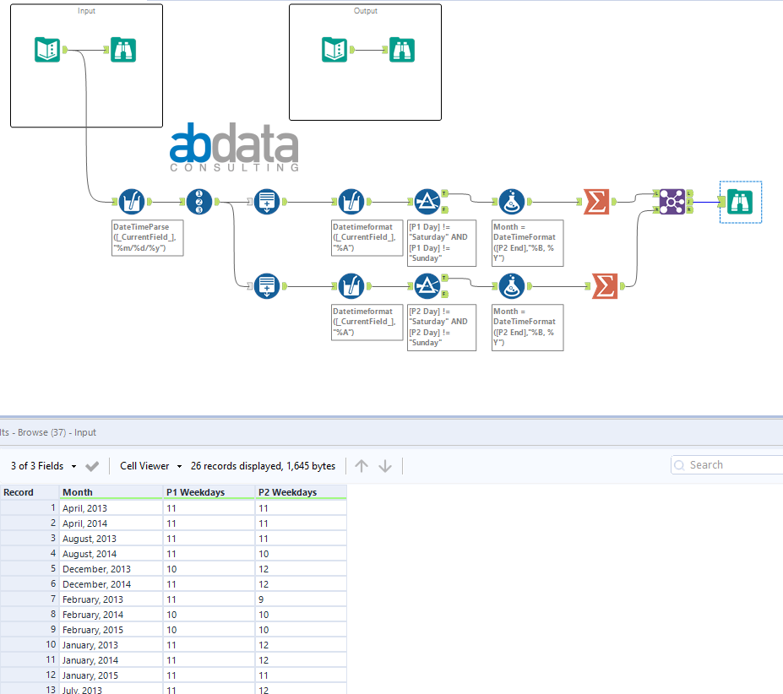Sort by the Month column header
The width and height of the screenshot is (783, 694).
[111, 492]
